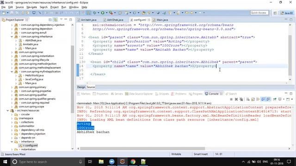The width and height of the screenshot is (296, 166).
Task: Click the Debug bug icon in toolbar
Action: tap(94, 13)
